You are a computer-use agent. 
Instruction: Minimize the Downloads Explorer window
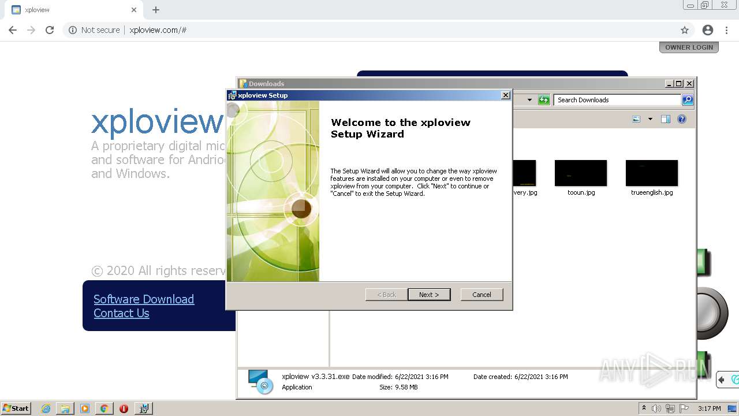[x=670, y=84]
